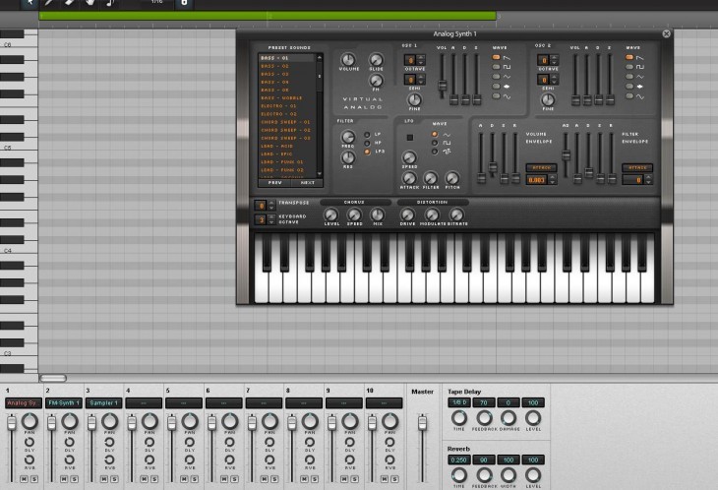Viewport: 718px width, 490px height.
Task: Choose random stepped wave for the LFO
Action: coord(435,152)
